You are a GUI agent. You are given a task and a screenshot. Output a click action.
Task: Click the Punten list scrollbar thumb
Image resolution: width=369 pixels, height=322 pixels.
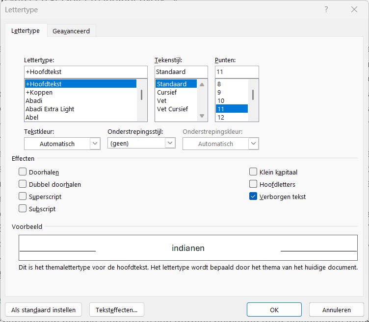click(x=253, y=95)
